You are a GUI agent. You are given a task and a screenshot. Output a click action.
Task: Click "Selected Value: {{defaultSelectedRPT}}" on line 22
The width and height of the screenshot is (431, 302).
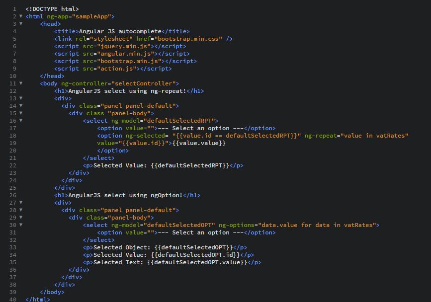click(x=162, y=165)
